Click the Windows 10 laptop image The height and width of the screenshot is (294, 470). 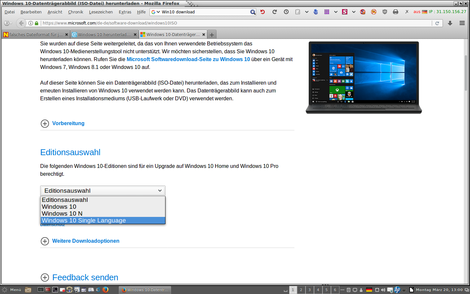[x=364, y=77]
